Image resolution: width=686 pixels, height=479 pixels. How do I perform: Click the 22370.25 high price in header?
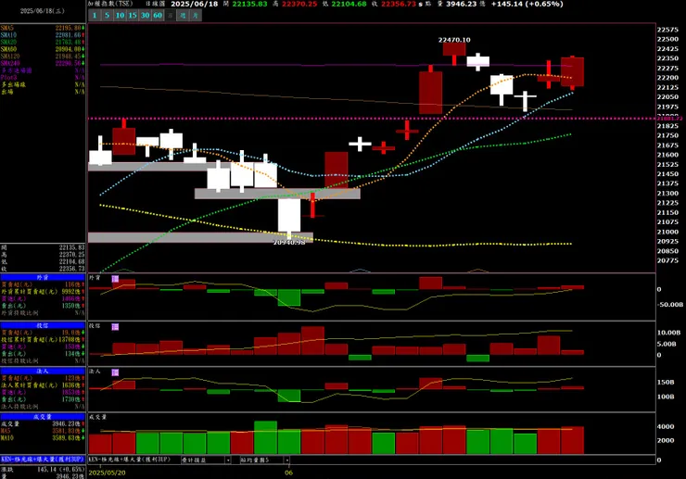[x=299, y=4]
